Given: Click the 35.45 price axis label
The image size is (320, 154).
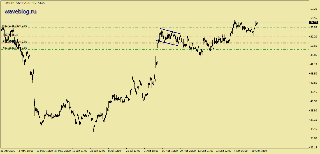Looking at the screenshot, I should (x=313, y=129).
